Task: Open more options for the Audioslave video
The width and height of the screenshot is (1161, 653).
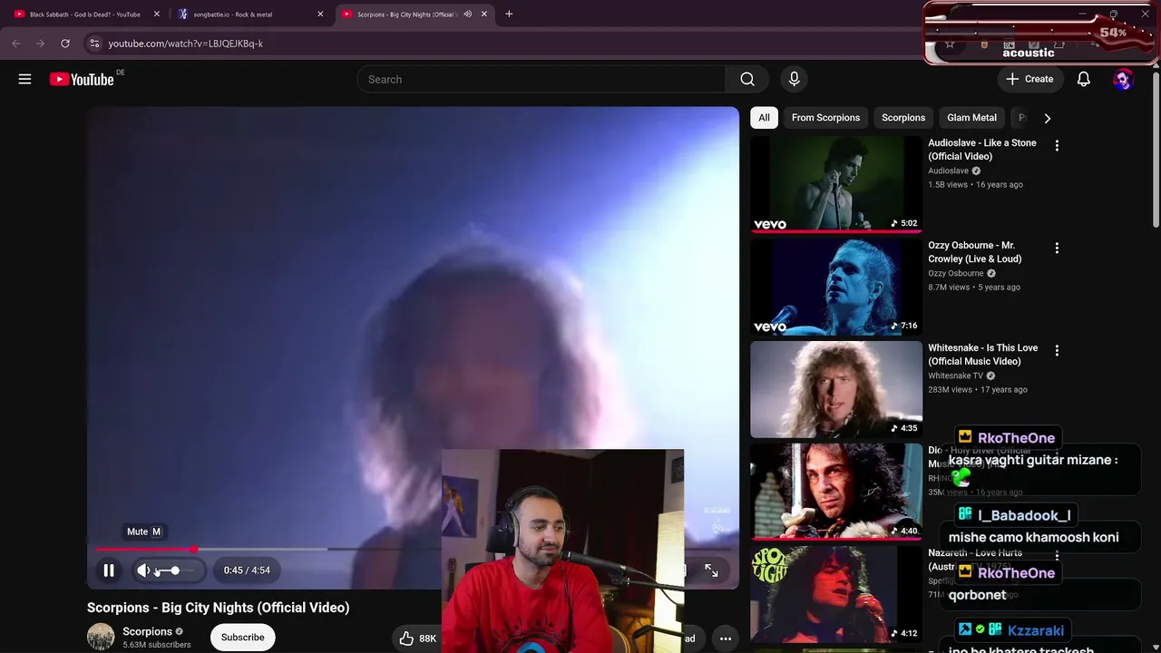Action: (1057, 145)
